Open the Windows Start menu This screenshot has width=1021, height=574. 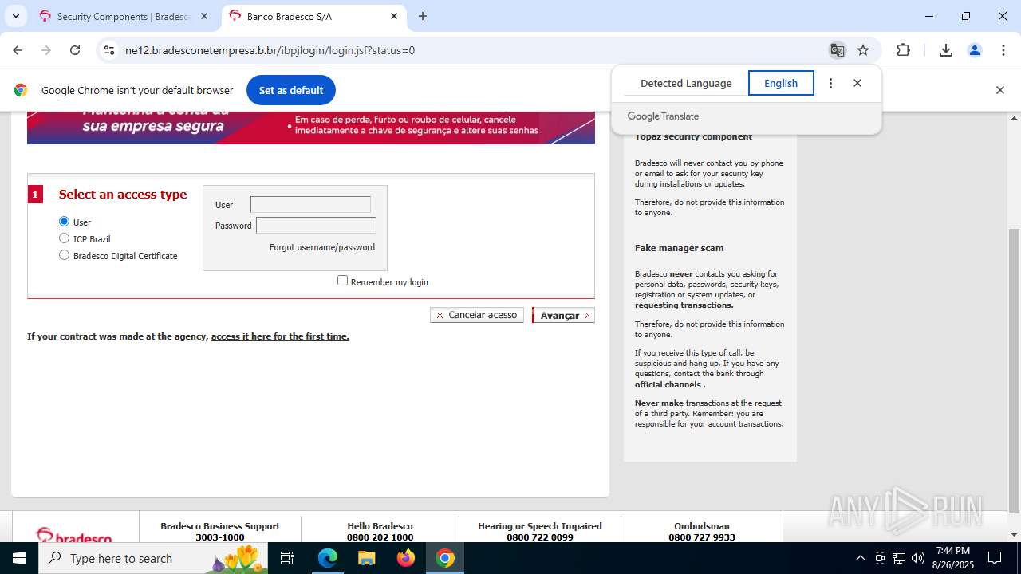click(x=19, y=558)
